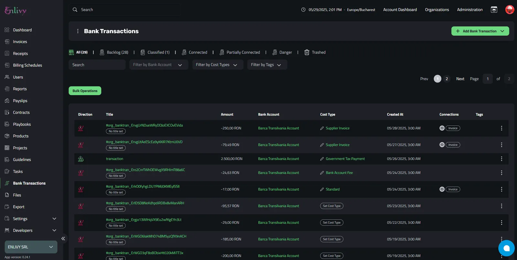Viewport: 517px width, 260px height.
Task: Click the Bulk Operations button
Action: click(85, 91)
